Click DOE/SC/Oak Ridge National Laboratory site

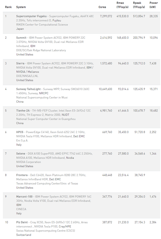click(x=41, y=50)
